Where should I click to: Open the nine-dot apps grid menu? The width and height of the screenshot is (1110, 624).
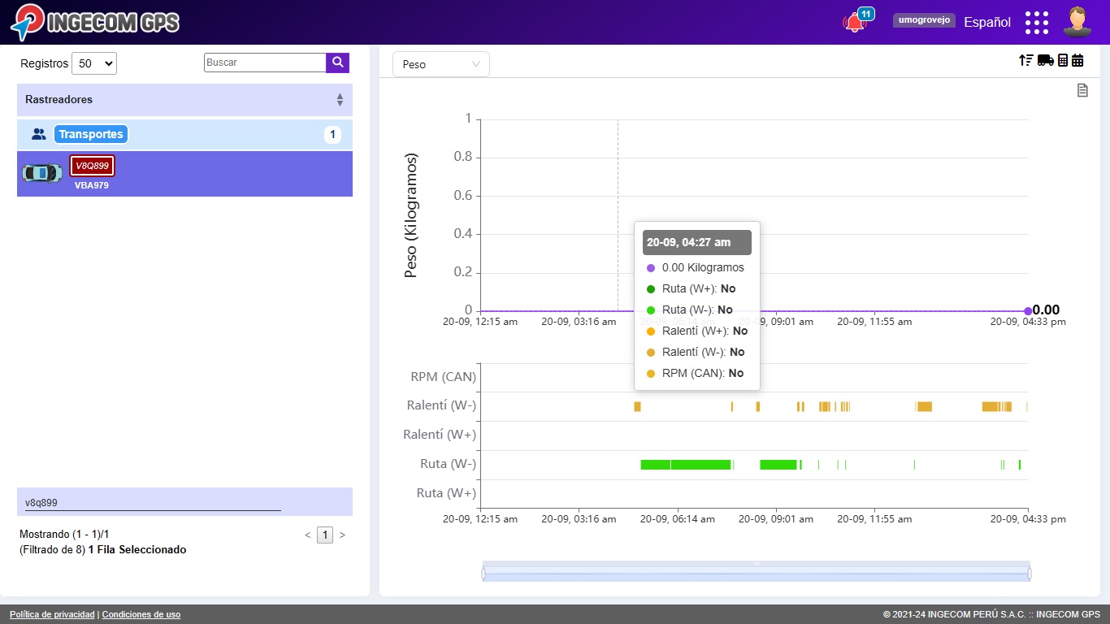coord(1036,23)
